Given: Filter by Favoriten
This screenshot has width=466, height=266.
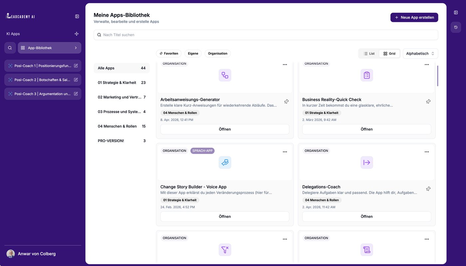Looking at the screenshot, I should point(169,53).
